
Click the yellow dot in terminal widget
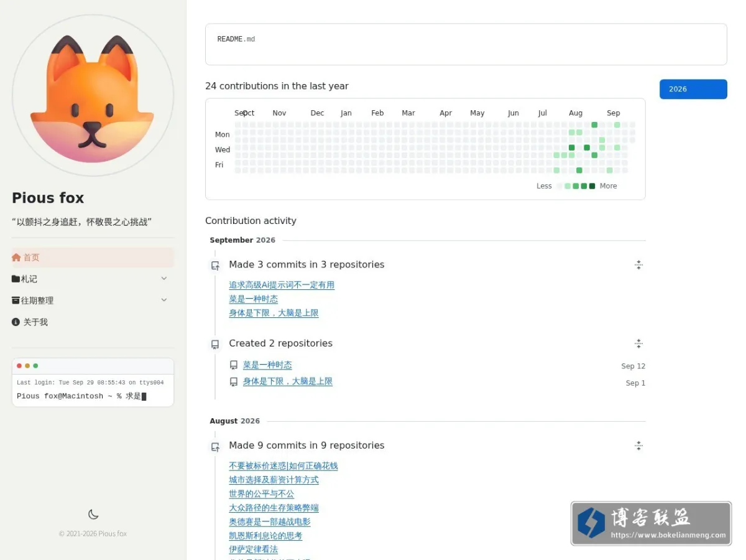27,366
